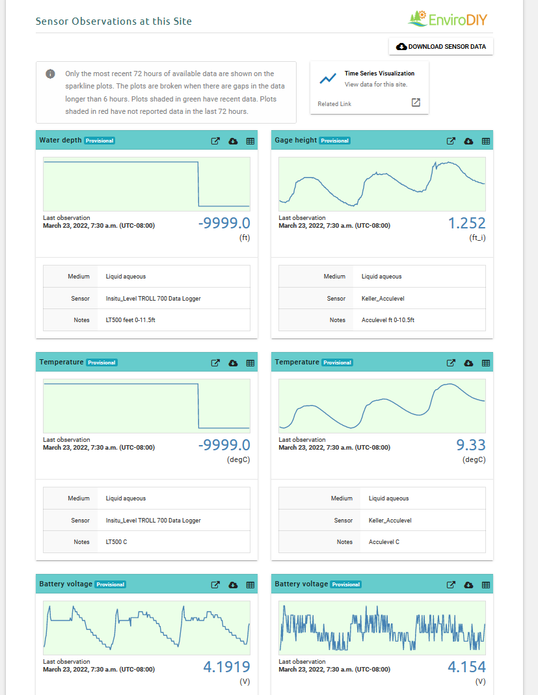This screenshot has height=695, width=538.
Task: Show 4.154 V Battery voltage table icon
Action: (486, 584)
